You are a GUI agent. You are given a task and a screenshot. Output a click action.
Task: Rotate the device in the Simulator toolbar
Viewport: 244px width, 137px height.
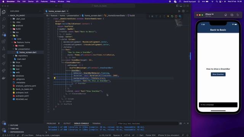pos(238,15)
